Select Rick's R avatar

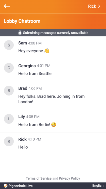(x=9, y=141)
